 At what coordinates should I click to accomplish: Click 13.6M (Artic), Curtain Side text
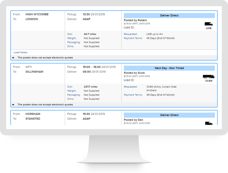click(161, 87)
